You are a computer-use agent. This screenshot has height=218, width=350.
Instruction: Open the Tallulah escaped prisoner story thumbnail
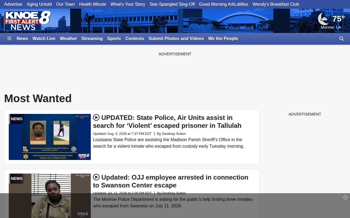tap(50, 137)
